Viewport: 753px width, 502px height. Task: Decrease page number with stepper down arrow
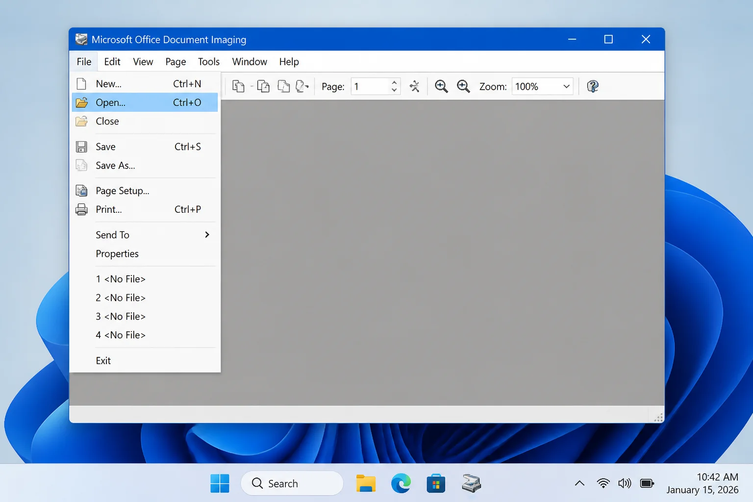[x=394, y=90]
